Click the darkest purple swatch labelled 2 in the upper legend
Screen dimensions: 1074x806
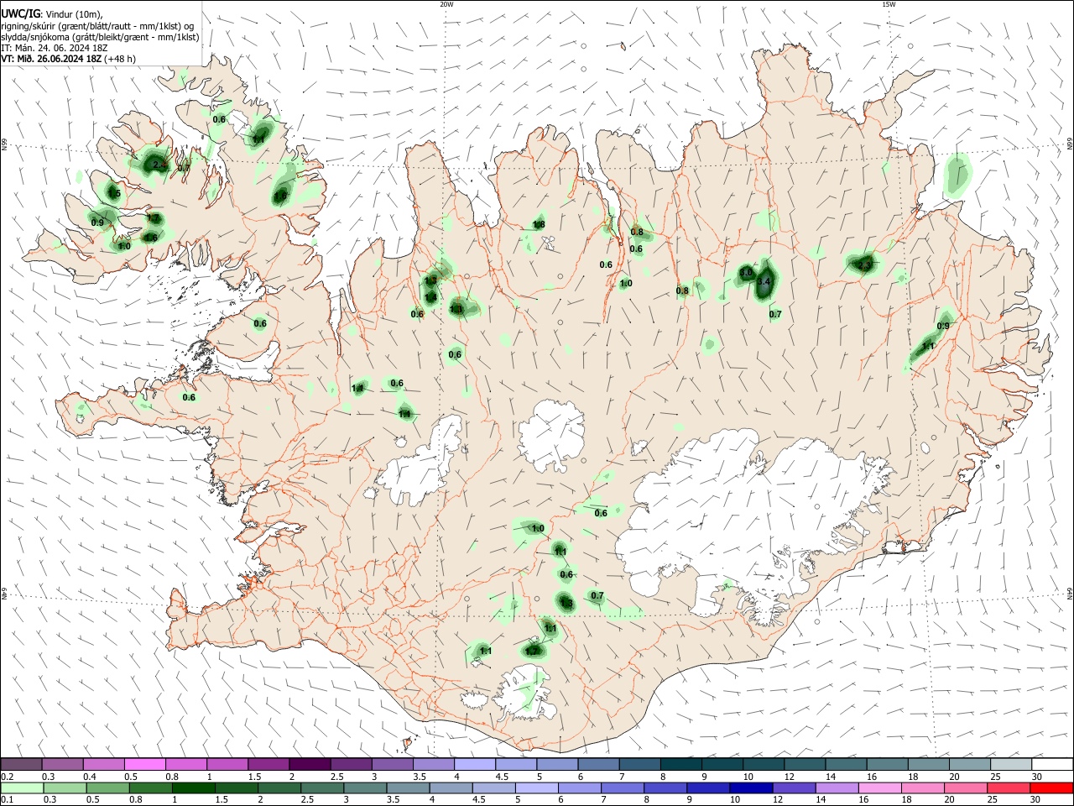point(309,764)
